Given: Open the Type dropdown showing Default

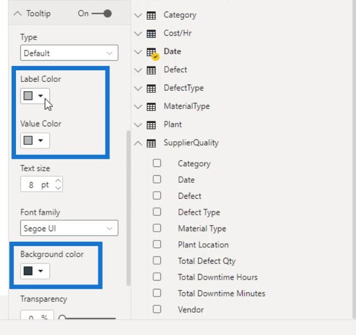Looking at the screenshot, I should [x=69, y=53].
